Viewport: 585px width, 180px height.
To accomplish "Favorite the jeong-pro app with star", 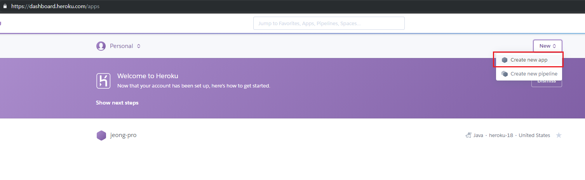I will [559, 135].
